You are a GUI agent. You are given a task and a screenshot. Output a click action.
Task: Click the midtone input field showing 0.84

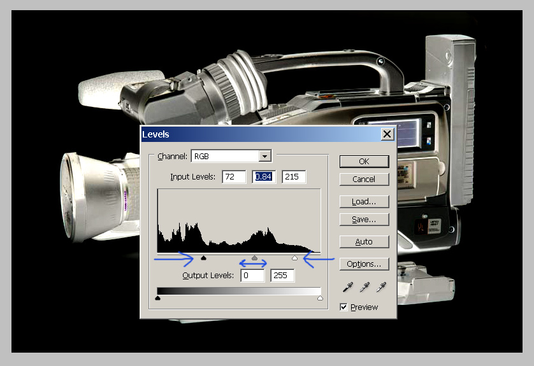point(264,177)
